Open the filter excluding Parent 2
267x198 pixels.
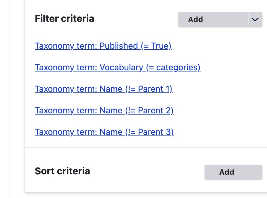104,111
